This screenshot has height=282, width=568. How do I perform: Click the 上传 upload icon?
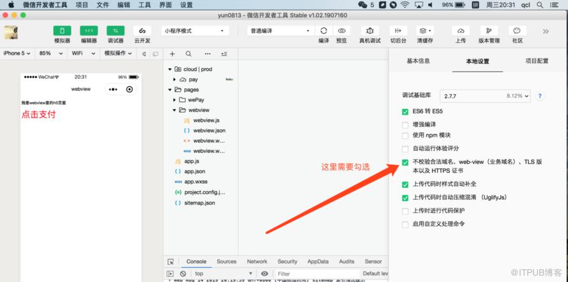(x=461, y=31)
